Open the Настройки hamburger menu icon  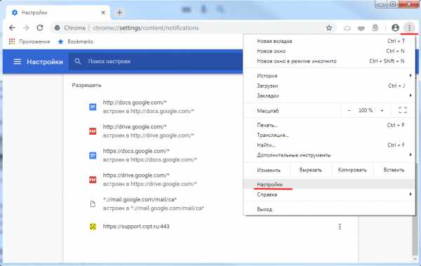click(17, 62)
